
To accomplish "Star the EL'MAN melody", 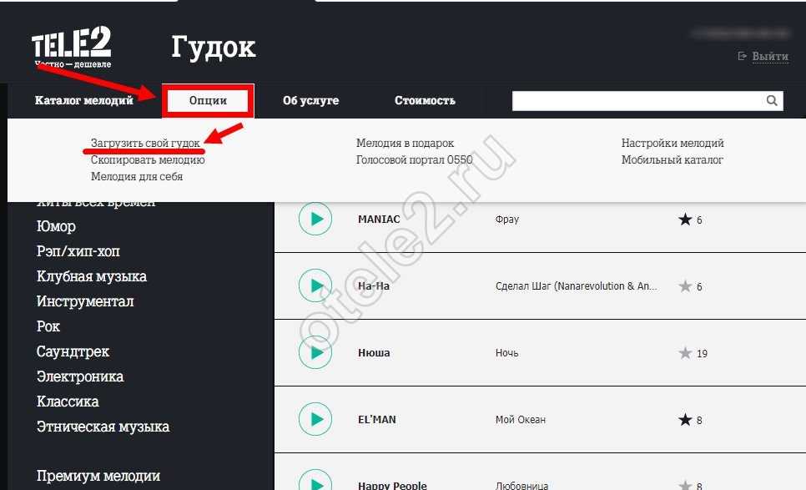I will pos(685,420).
